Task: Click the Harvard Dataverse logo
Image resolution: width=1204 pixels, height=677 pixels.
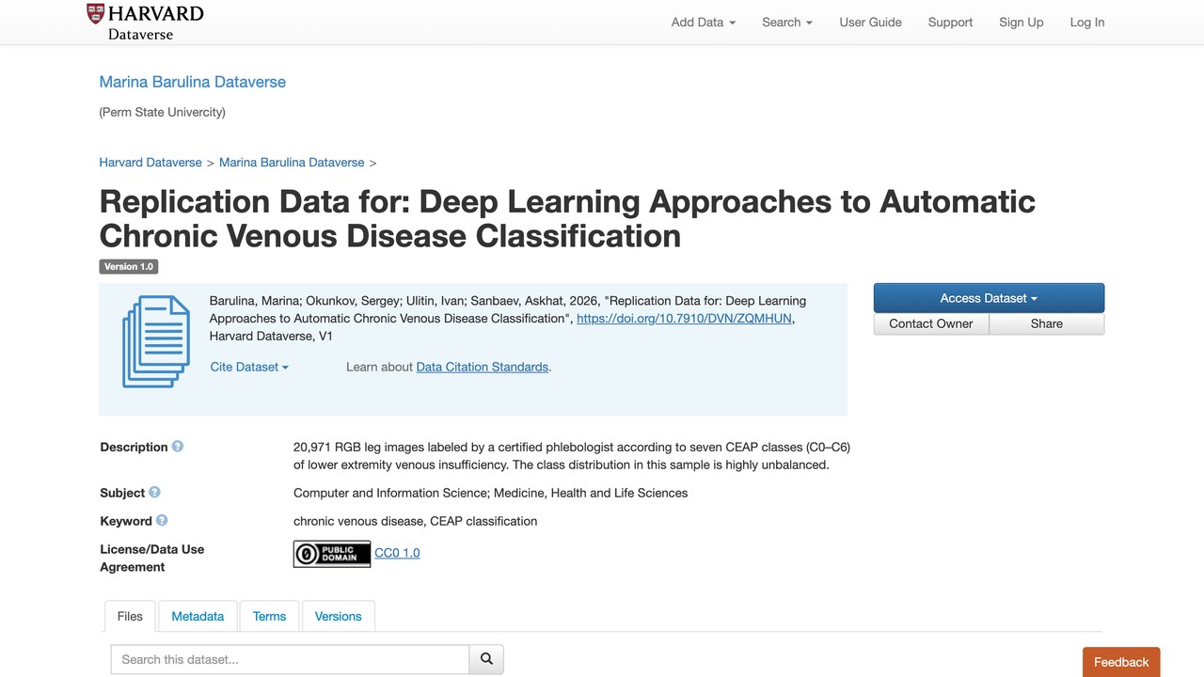Action: click(x=145, y=22)
